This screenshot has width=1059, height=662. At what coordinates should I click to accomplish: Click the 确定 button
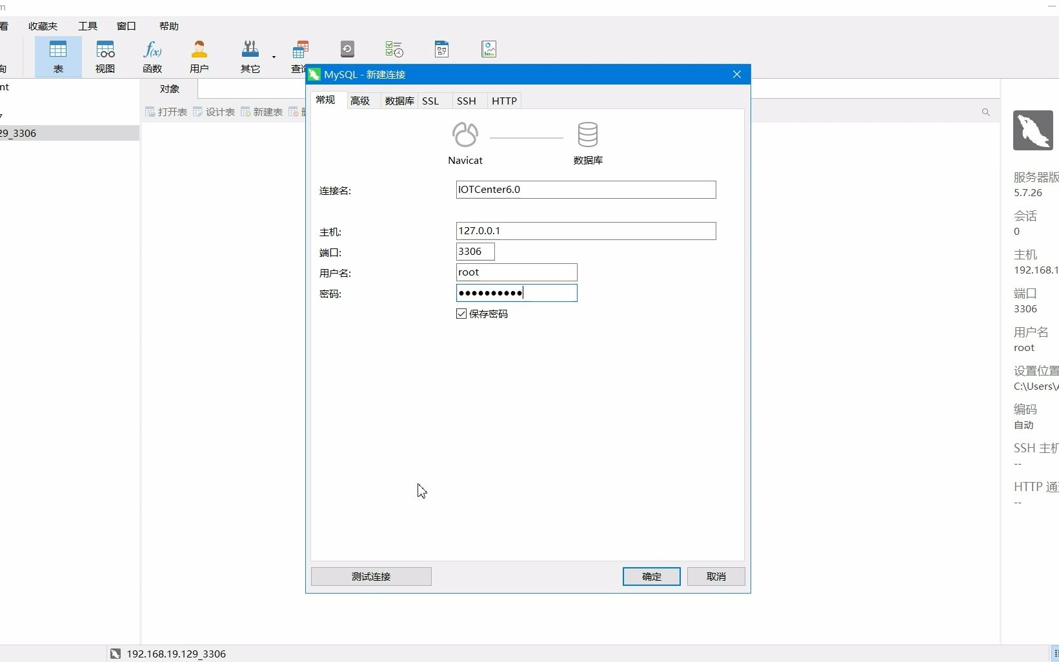pyautogui.click(x=652, y=577)
